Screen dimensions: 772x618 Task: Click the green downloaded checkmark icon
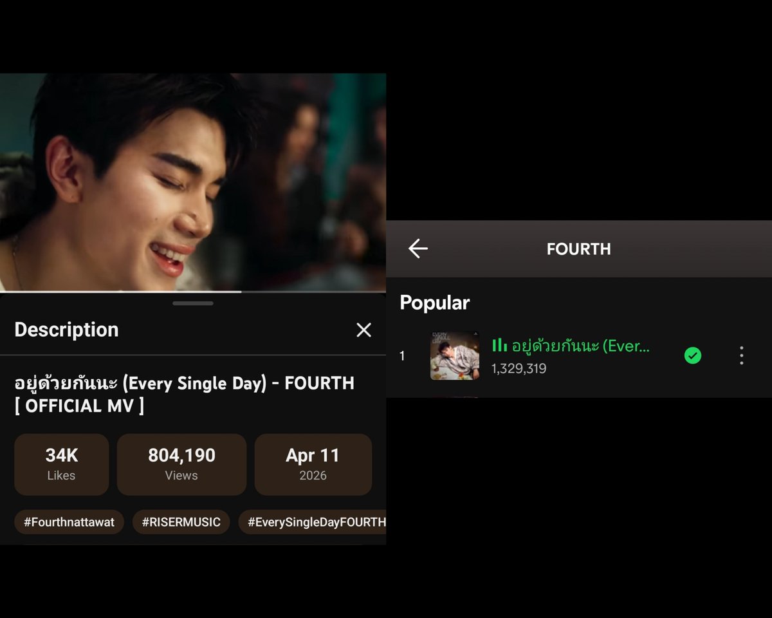point(693,355)
